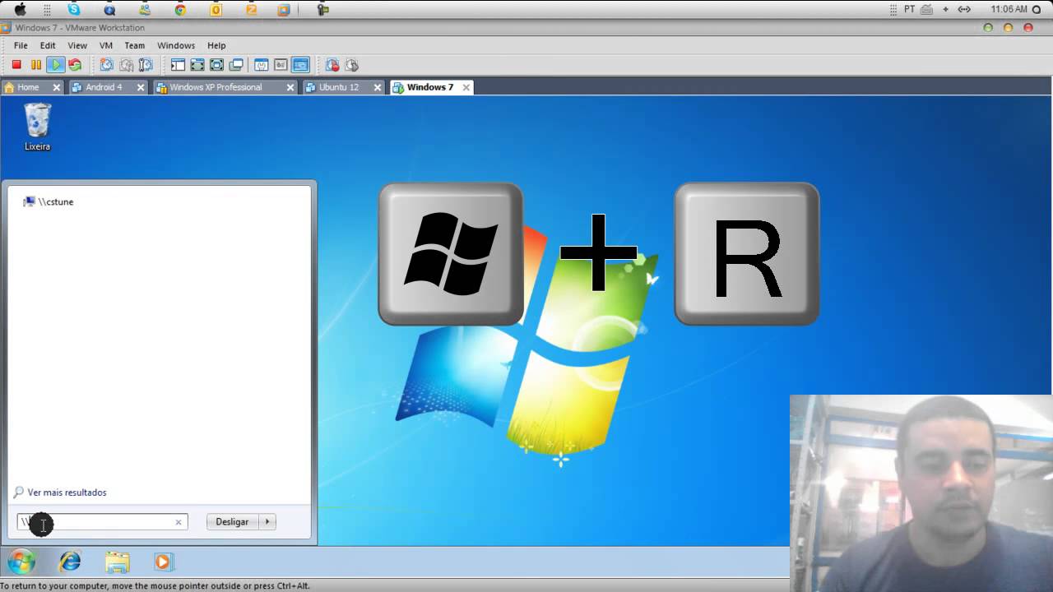Launch Windows Media Player from the taskbar
1053x592 pixels.
(163, 562)
